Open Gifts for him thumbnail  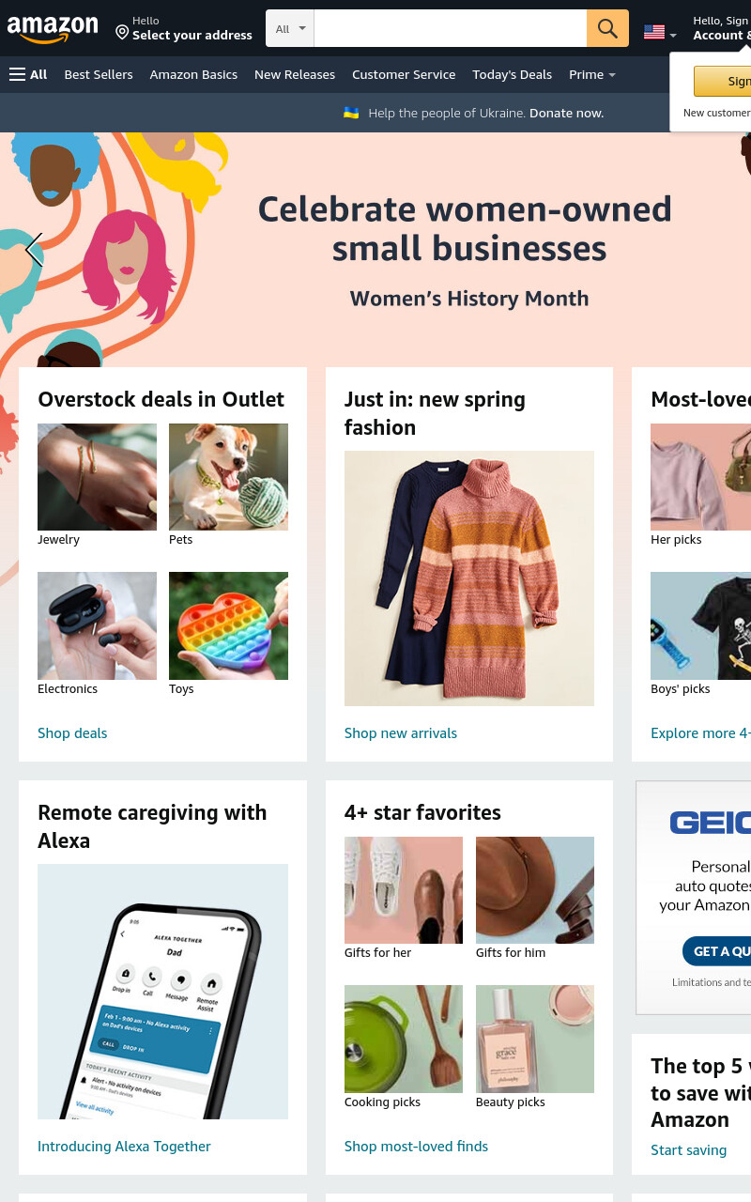(535, 890)
